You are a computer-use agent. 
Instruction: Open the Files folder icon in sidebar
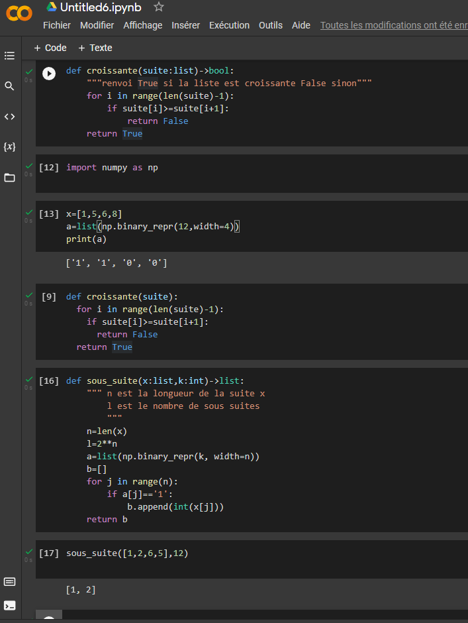[9, 178]
